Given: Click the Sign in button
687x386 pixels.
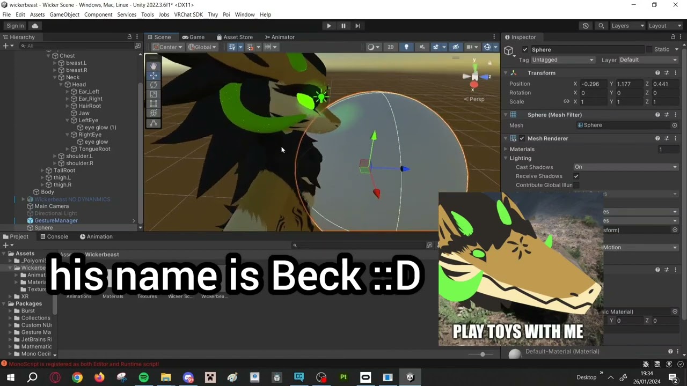Looking at the screenshot, I should tap(15, 26).
